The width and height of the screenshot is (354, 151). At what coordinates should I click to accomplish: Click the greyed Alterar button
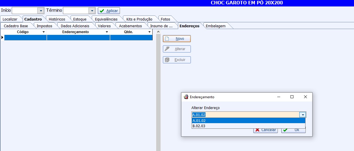177,49
